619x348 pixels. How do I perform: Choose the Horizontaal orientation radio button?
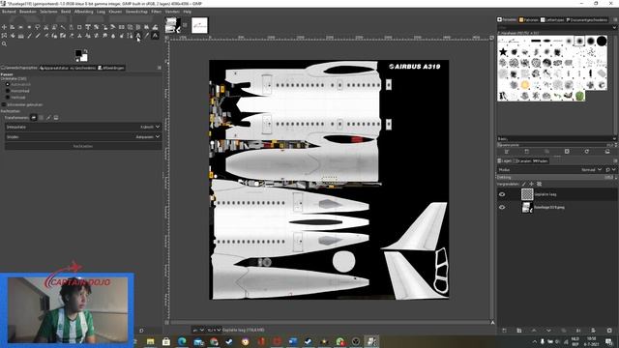click(8, 91)
